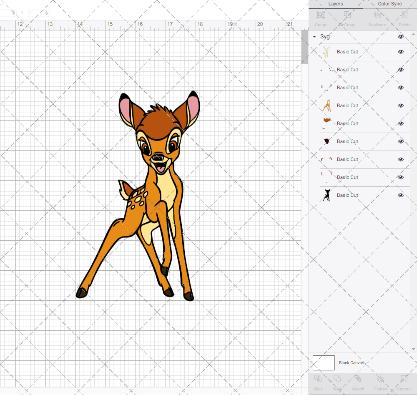Switch to the Layers tab
The height and width of the screenshot is (395, 417).
pos(336,4)
